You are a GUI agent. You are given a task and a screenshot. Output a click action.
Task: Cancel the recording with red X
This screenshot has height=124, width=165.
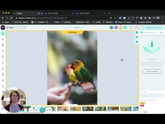click(x=31, y=110)
